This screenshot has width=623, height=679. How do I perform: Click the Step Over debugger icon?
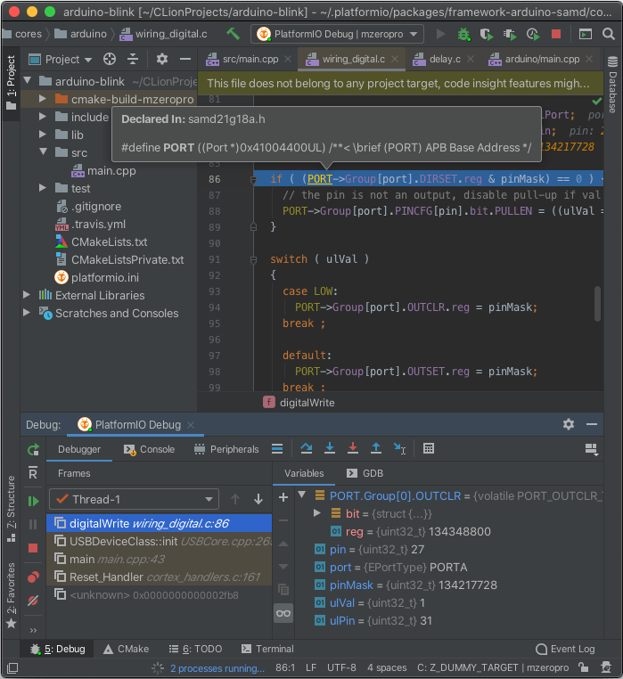(307, 448)
